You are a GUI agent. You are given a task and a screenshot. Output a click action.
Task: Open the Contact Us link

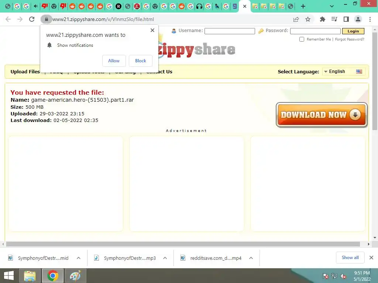159,72
